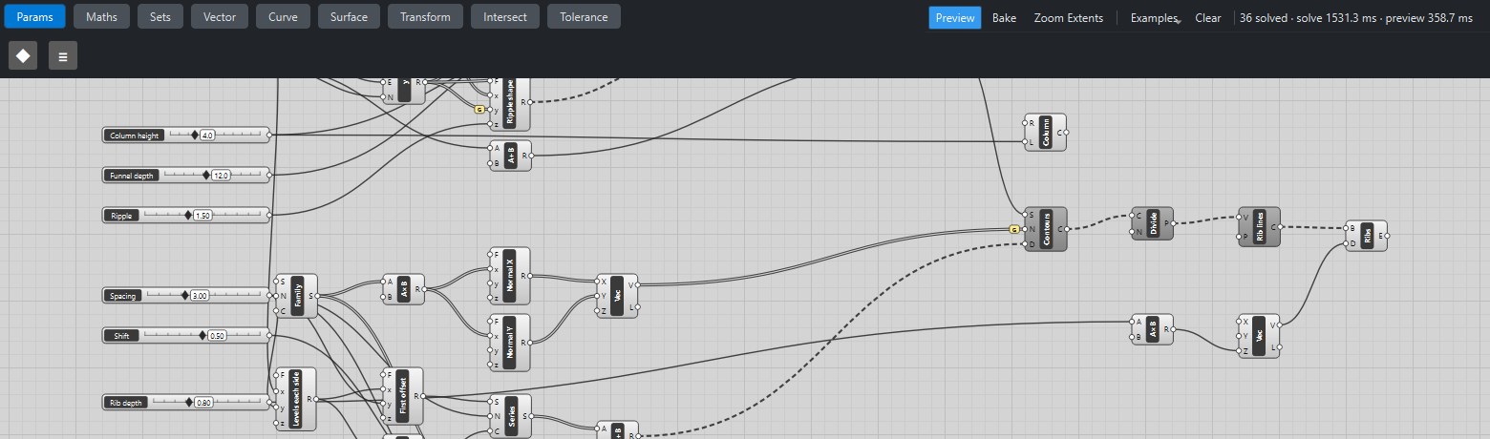Viewport: 1490px width, 439px height.
Task: Open the Tolerance tab
Action: pyautogui.click(x=584, y=16)
